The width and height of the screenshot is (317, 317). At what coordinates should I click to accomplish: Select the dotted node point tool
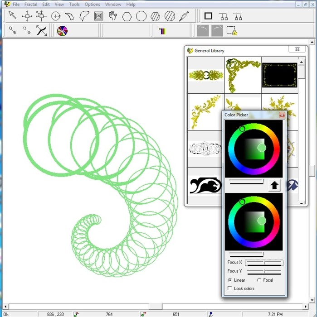click(27, 30)
